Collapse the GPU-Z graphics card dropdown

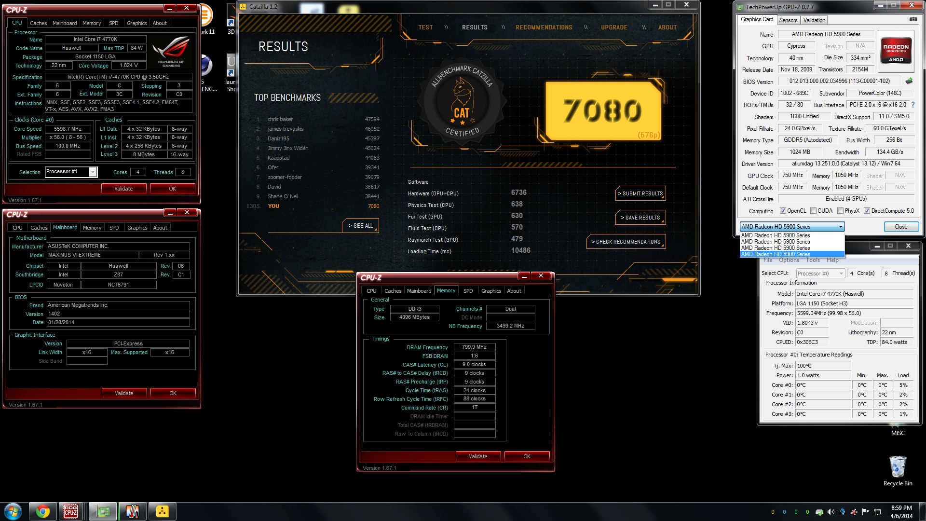[x=841, y=227]
